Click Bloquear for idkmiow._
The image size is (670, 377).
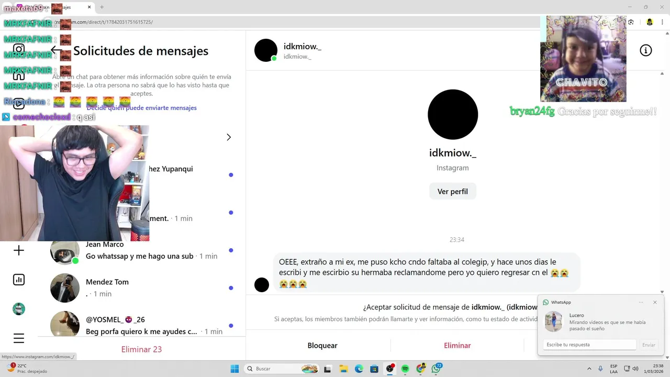[x=322, y=346]
